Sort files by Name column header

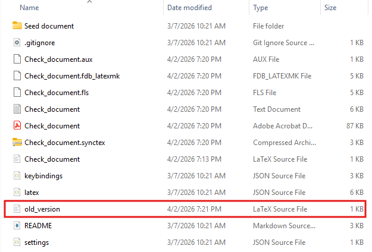(29, 8)
